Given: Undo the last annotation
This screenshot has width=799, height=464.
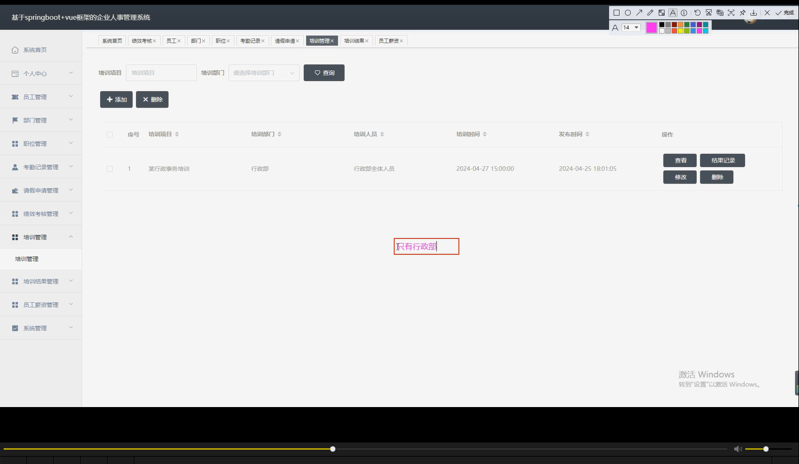Looking at the screenshot, I should coord(697,13).
